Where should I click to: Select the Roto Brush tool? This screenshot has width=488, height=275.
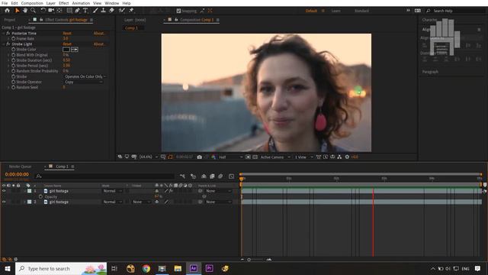(x=122, y=11)
